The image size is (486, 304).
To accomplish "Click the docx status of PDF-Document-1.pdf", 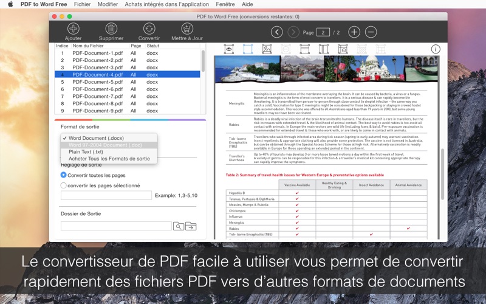I will click(x=152, y=53).
